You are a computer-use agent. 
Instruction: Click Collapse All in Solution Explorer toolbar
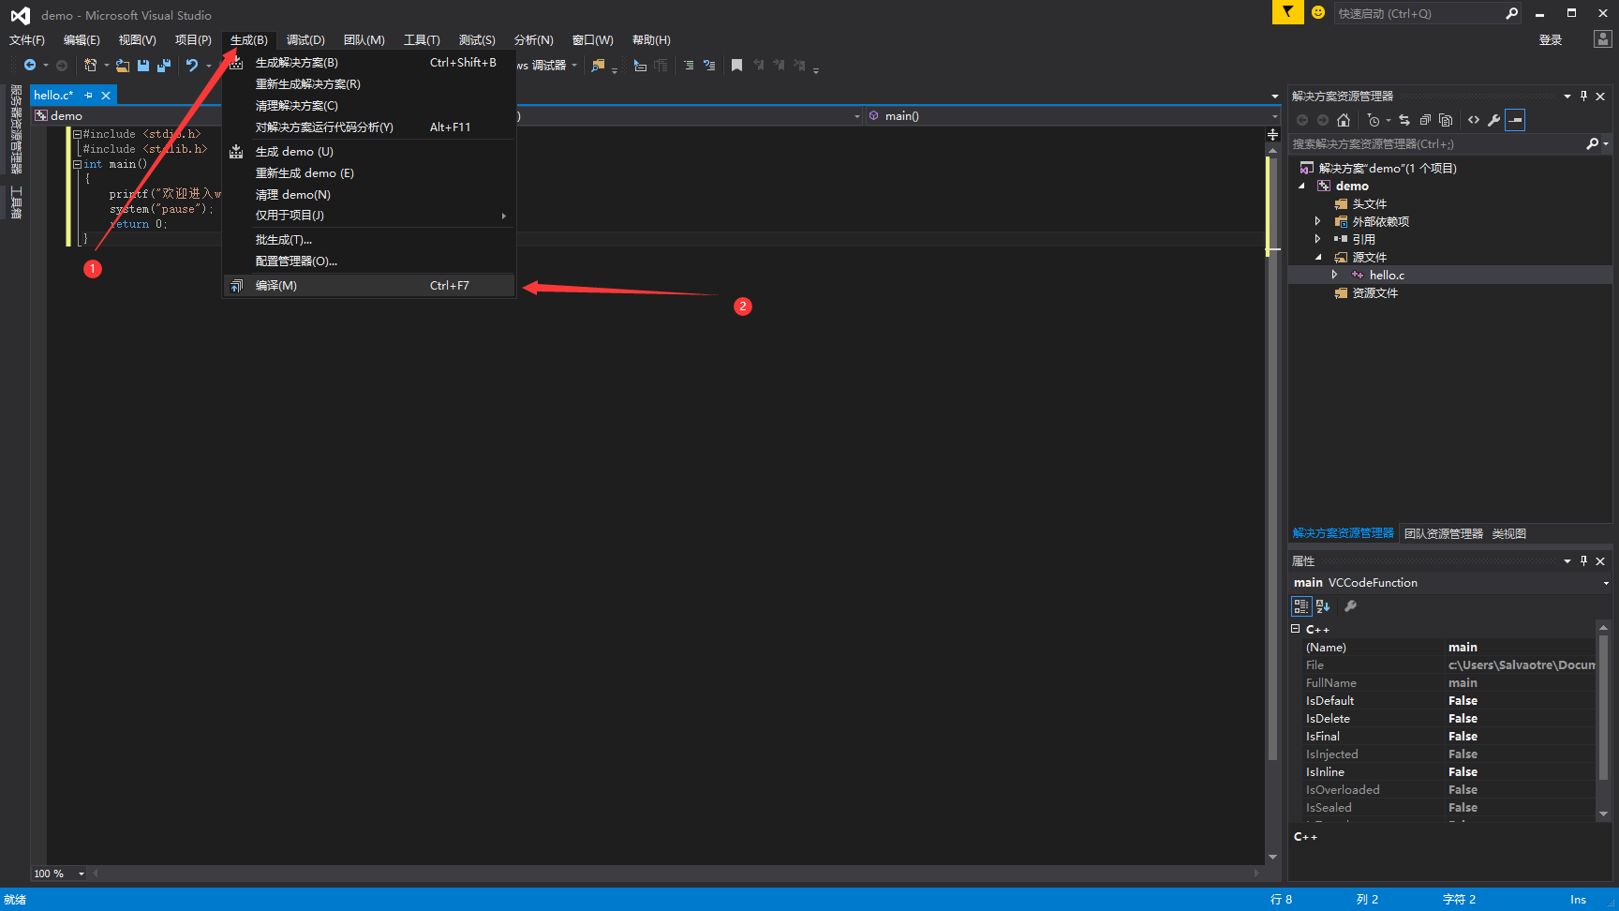1425,120
